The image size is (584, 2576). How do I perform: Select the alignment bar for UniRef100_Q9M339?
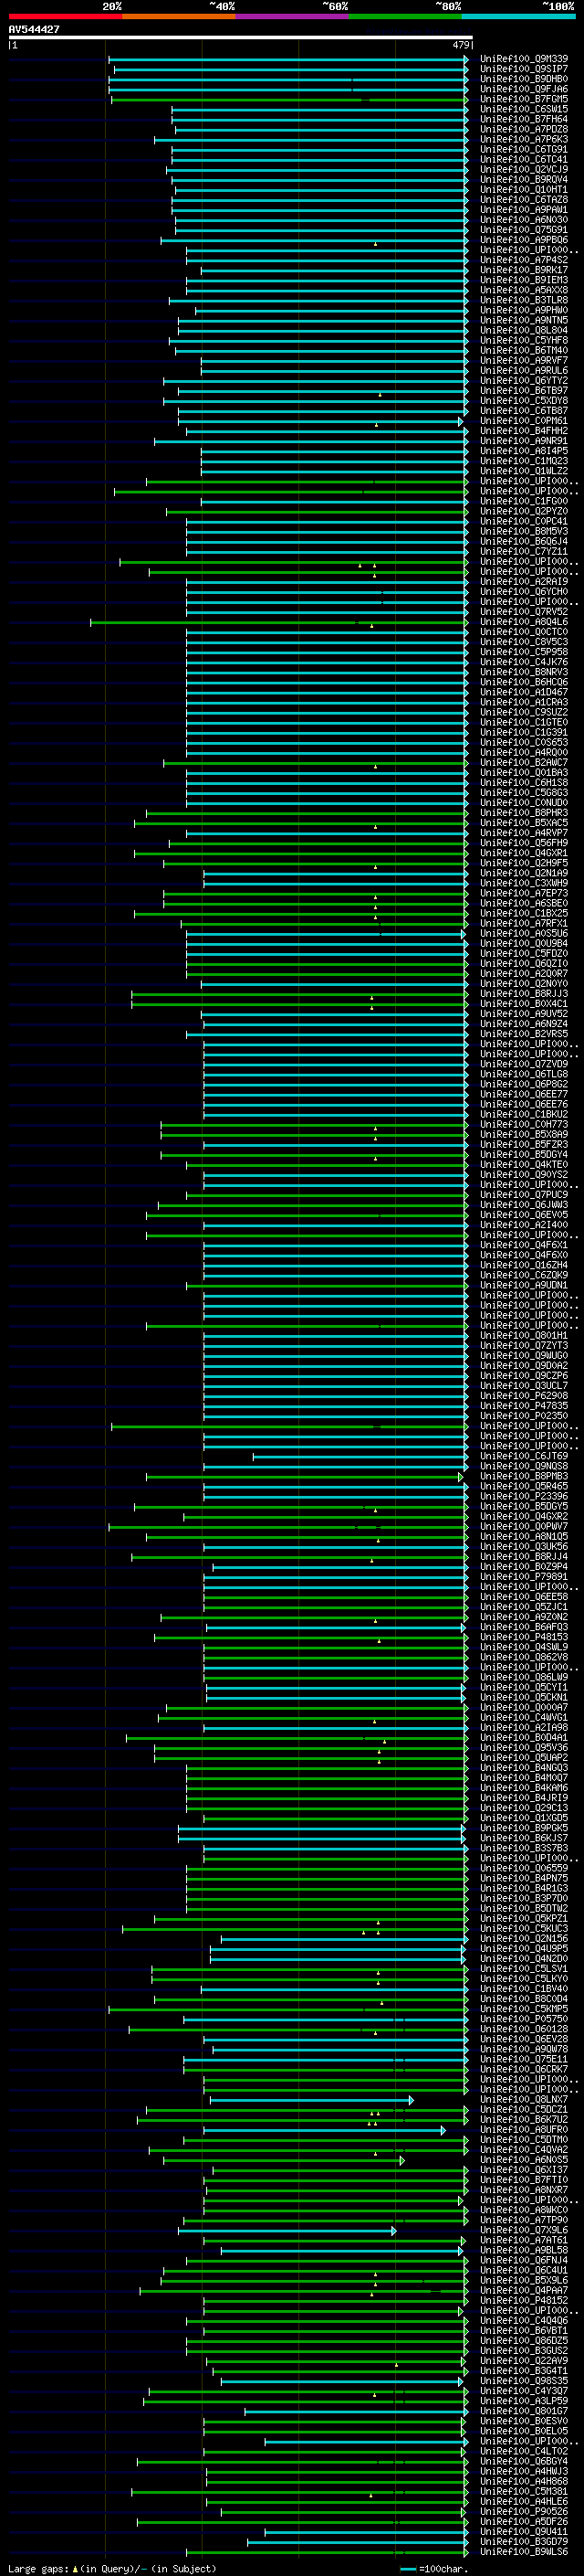[x=288, y=59]
